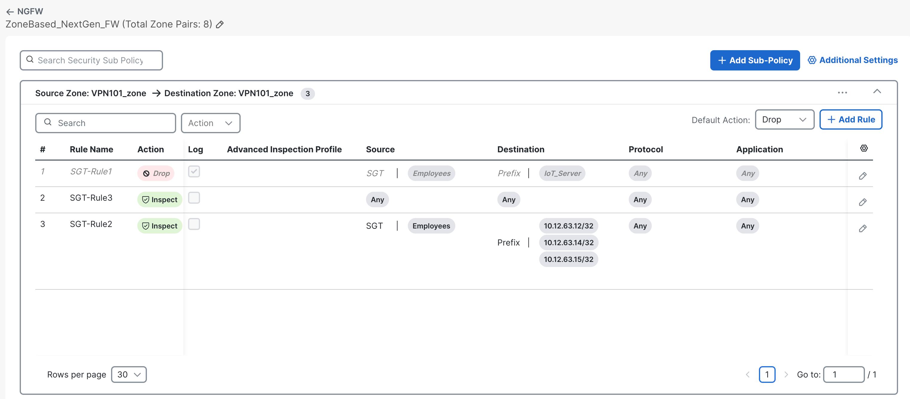Open the Action filter dropdown

point(210,123)
